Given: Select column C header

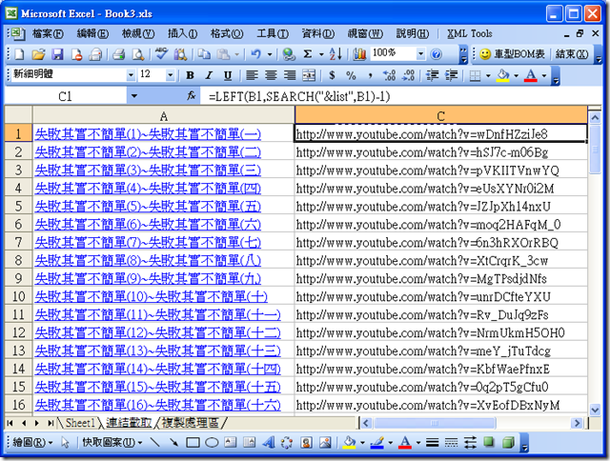Looking at the screenshot, I should [x=440, y=115].
